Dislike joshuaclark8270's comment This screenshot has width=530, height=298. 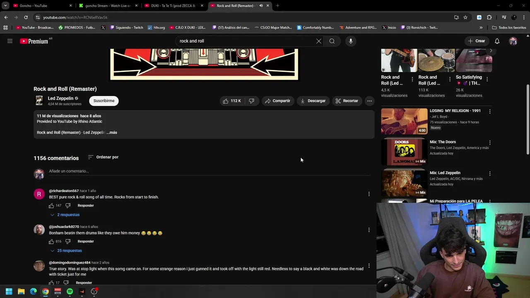click(x=68, y=241)
